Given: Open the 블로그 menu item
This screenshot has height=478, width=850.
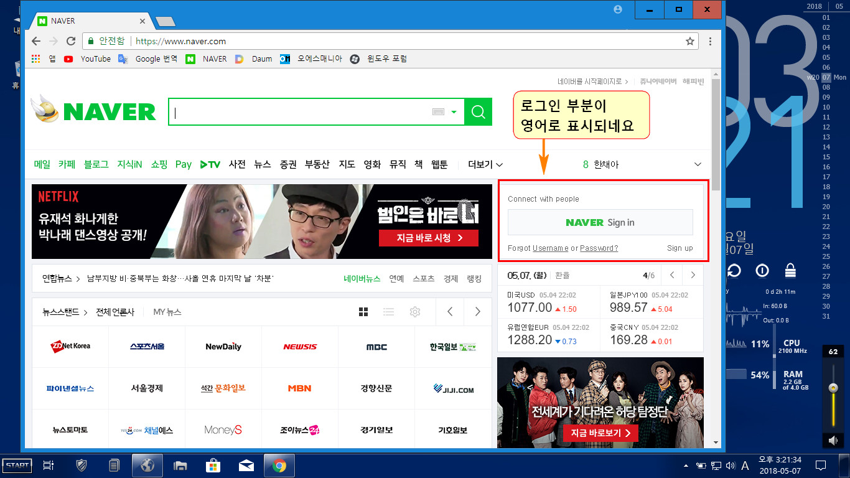Looking at the screenshot, I should (96, 164).
